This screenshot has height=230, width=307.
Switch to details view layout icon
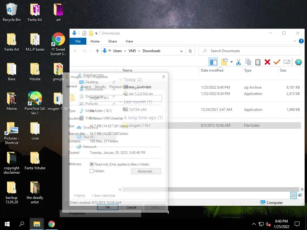293,195
